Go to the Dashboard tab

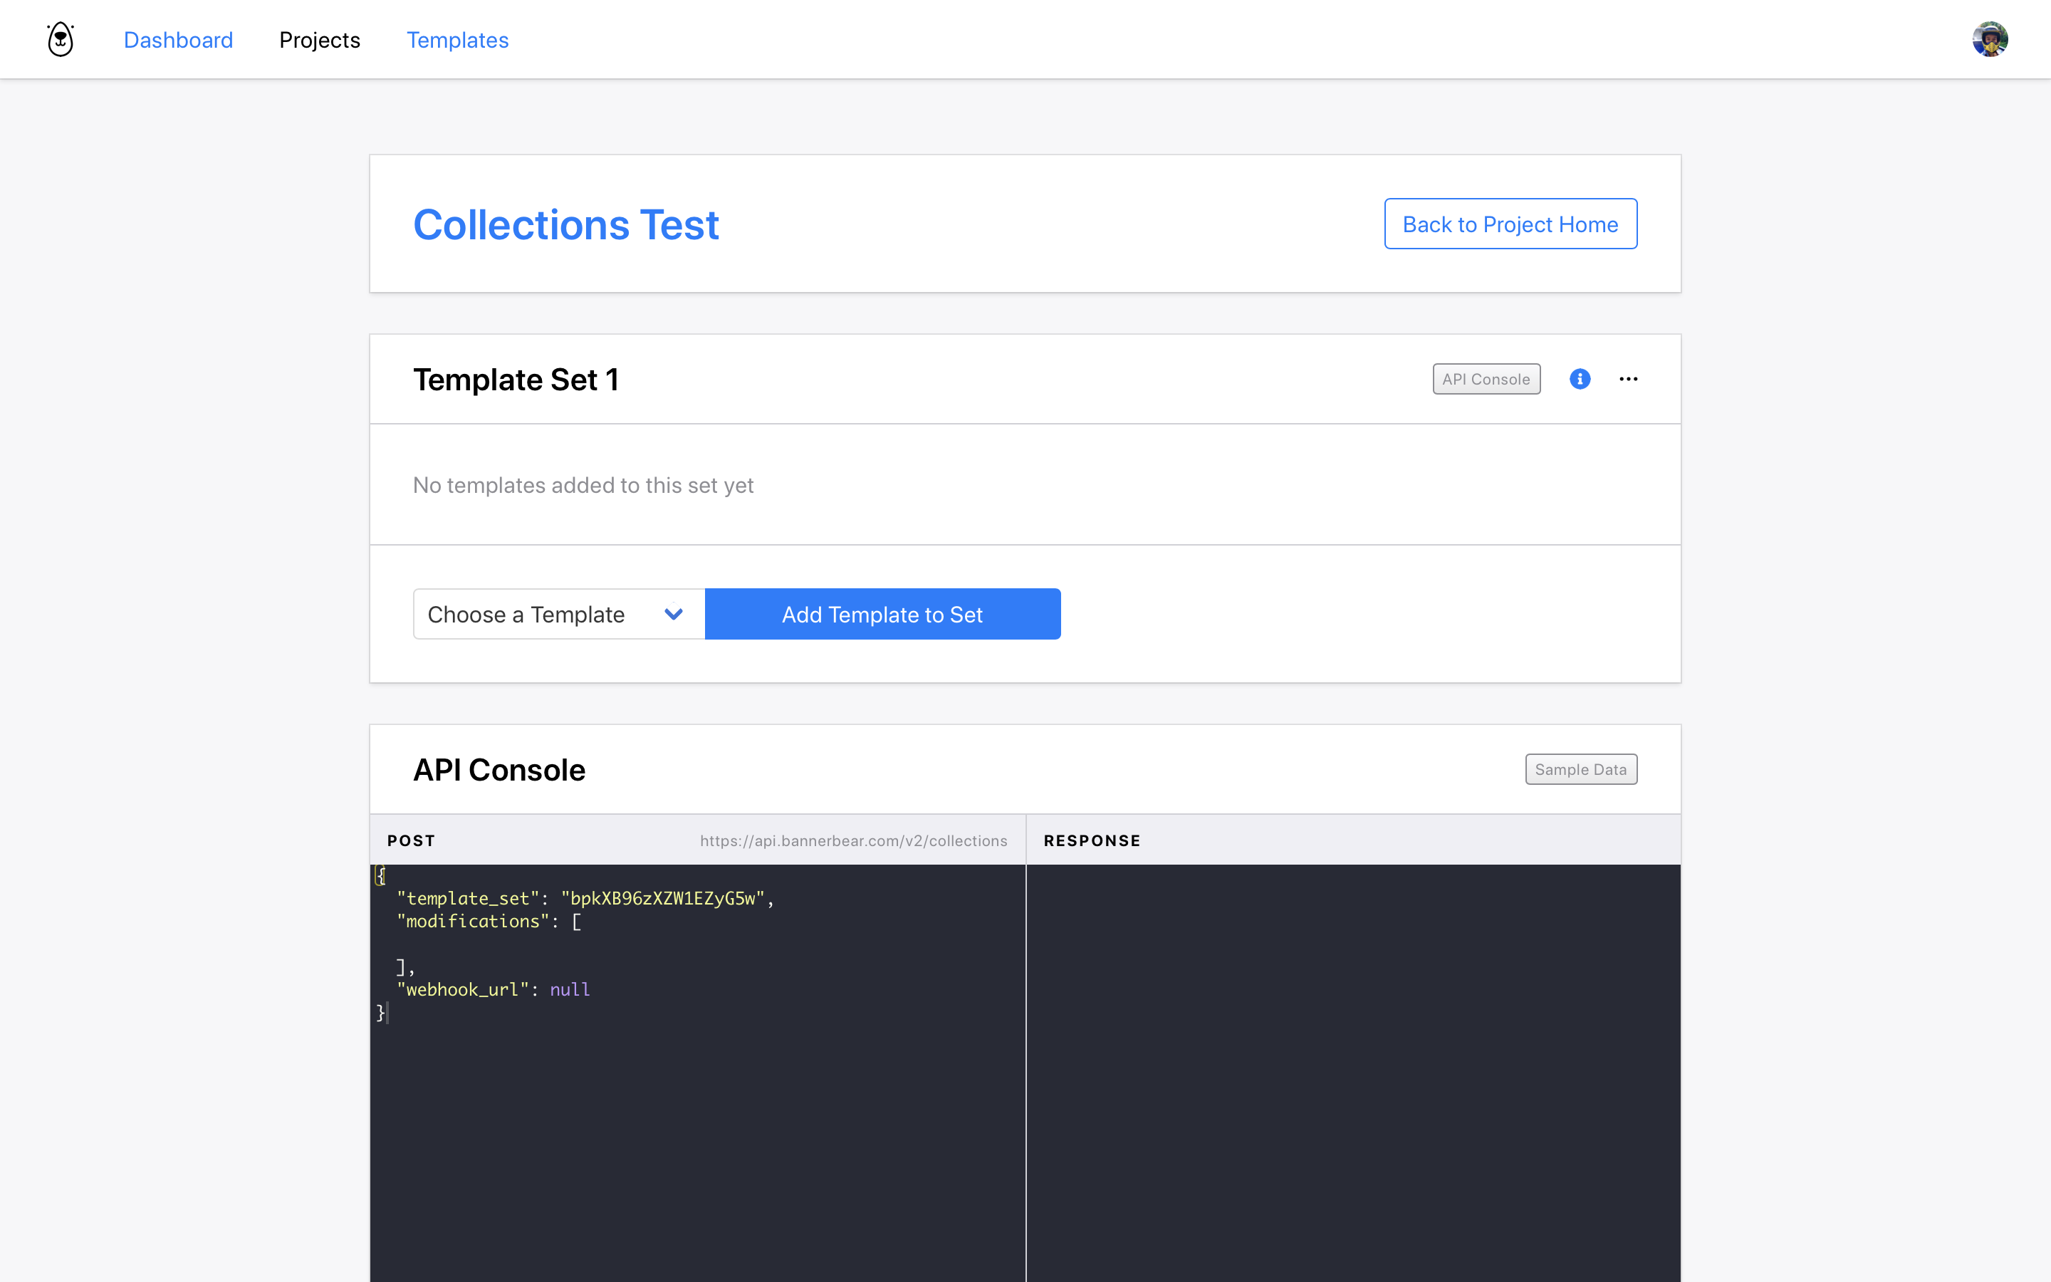pyautogui.click(x=178, y=40)
